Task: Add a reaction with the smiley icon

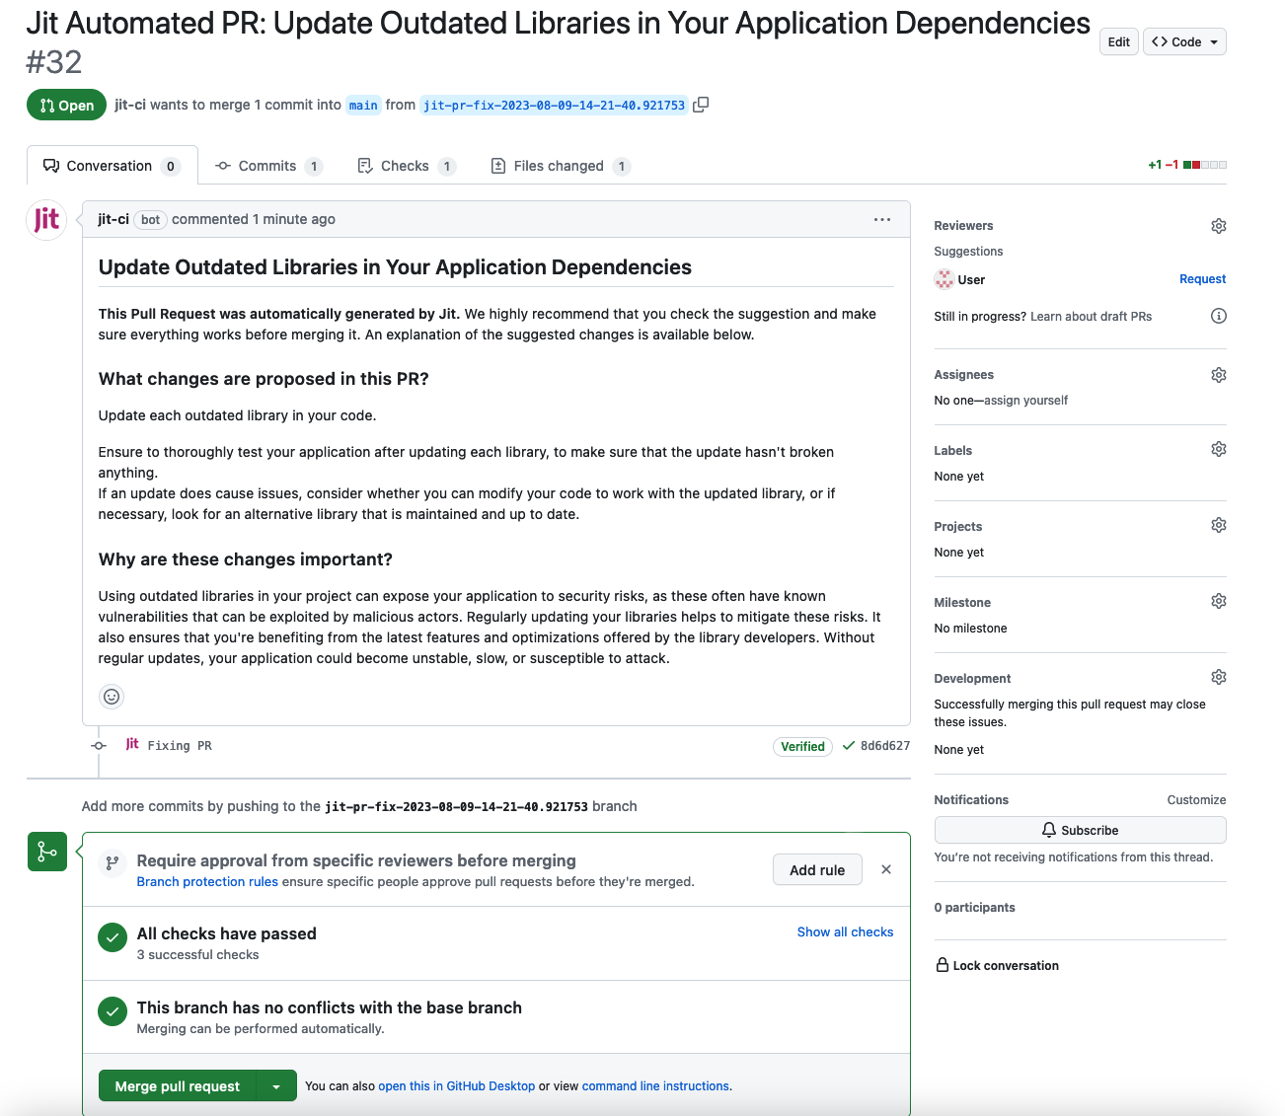Action: (x=112, y=697)
